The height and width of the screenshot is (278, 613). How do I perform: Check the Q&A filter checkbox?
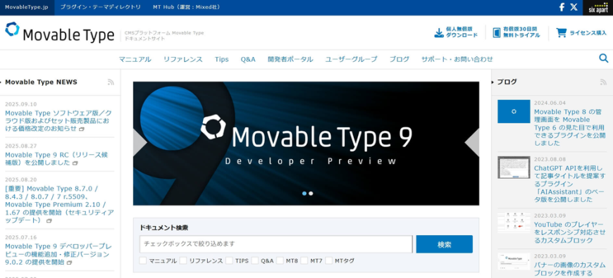click(255, 260)
